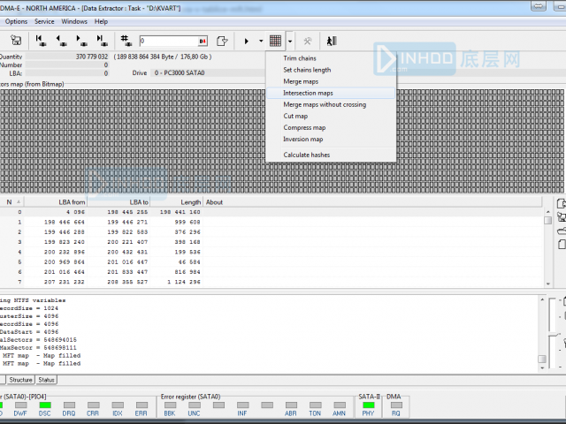The height and width of the screenshot is (424, 566).
Task: Click the About column header
Action: (x=373, y=202)
